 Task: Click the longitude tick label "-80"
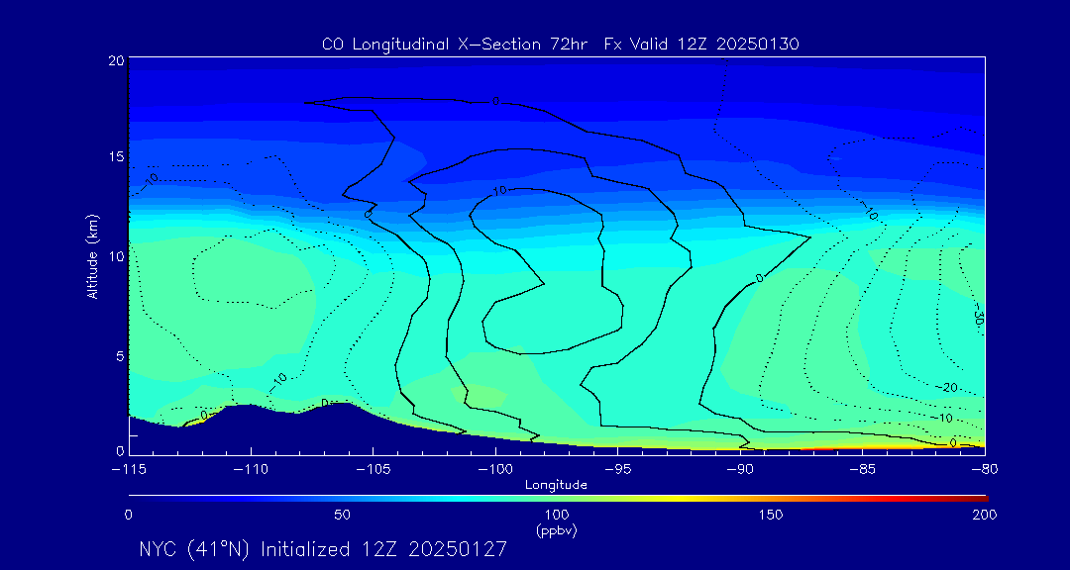(984, 470)
